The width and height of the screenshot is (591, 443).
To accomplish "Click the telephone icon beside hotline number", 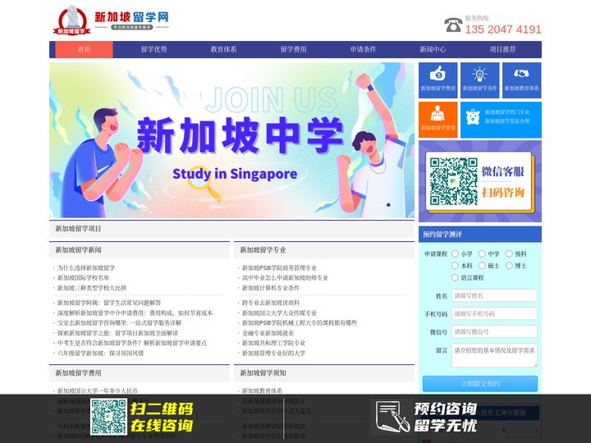I will tap(453, 25).
